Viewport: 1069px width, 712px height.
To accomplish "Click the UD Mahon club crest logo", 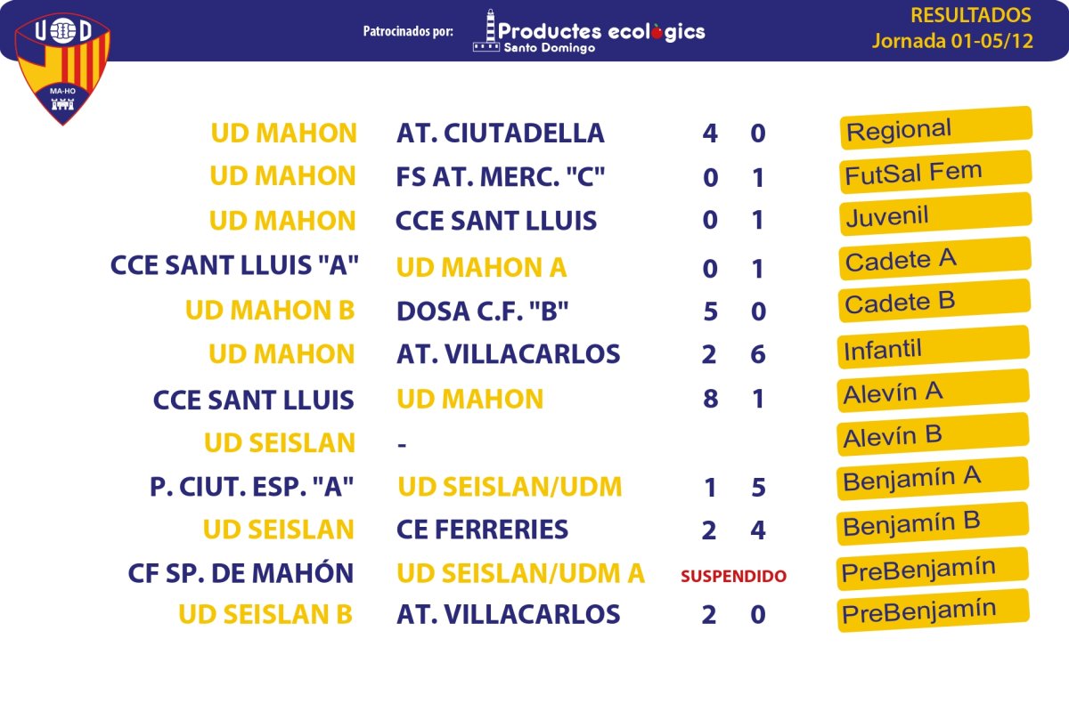I will (62, 68).
